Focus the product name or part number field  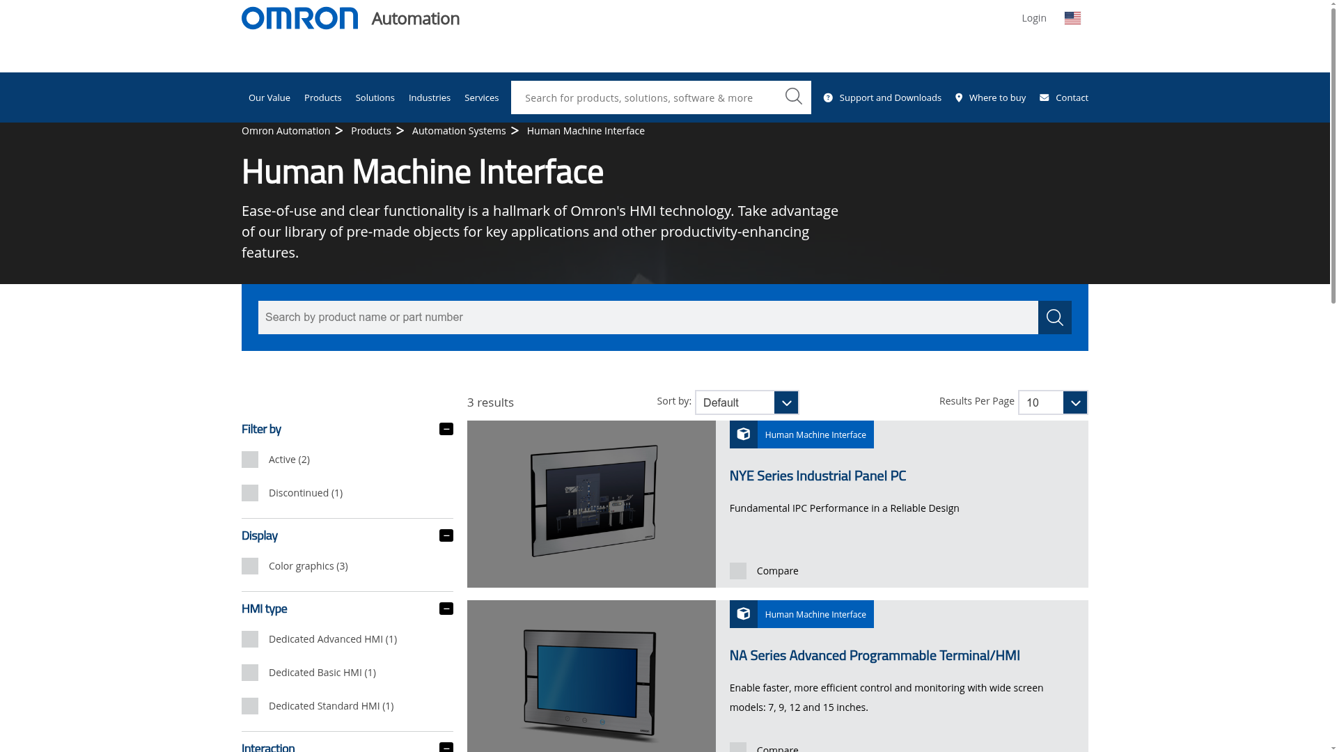tap(648, 318)
